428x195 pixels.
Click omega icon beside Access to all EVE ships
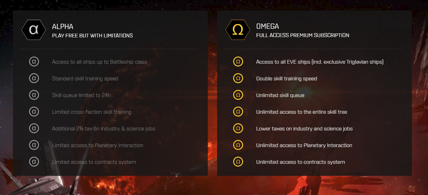238,62
